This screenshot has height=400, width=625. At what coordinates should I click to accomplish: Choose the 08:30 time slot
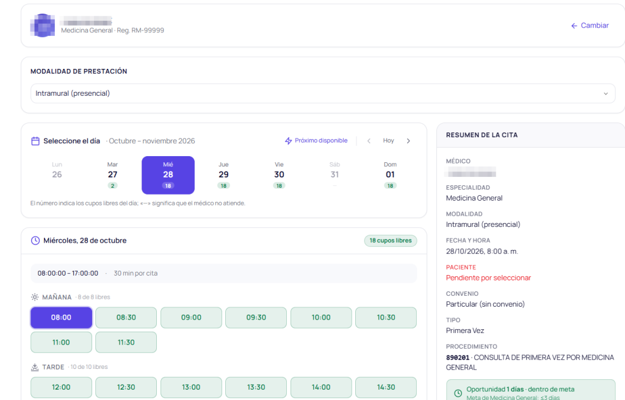coord(126,318)
